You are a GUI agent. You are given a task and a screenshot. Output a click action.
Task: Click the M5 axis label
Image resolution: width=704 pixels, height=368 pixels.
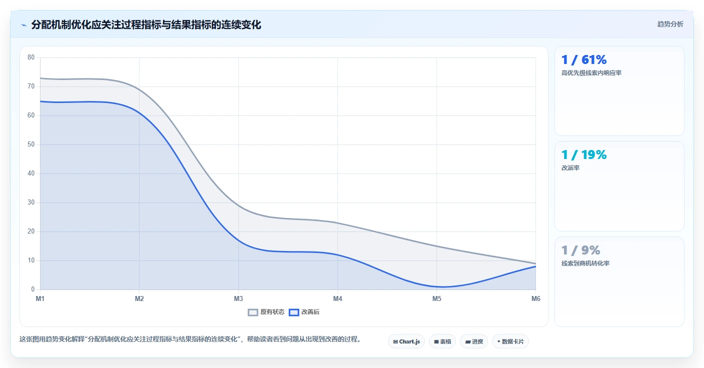tap(436, 298)
